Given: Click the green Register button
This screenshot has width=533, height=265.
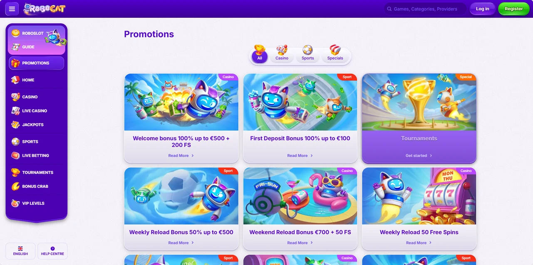Looking at the screenshot, I should 514,9.
